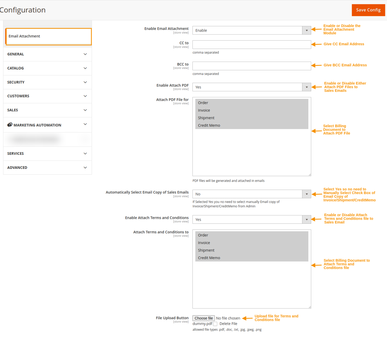Click the BCC to input field
The width and height of the screenshot is (387, 339).
coord(251,66)
